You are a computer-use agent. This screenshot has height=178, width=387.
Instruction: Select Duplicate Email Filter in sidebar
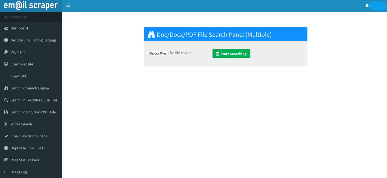[27, 148]
